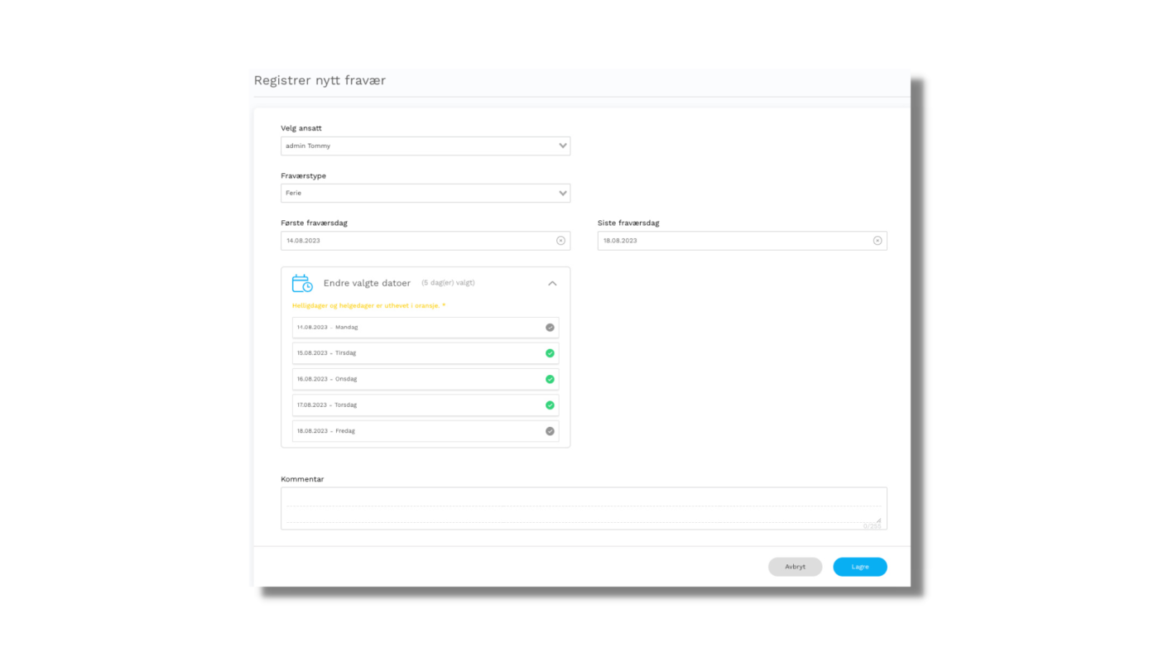Toggle the Mandag check icon
Viewport: 1159px width, 652px height.
550,328
